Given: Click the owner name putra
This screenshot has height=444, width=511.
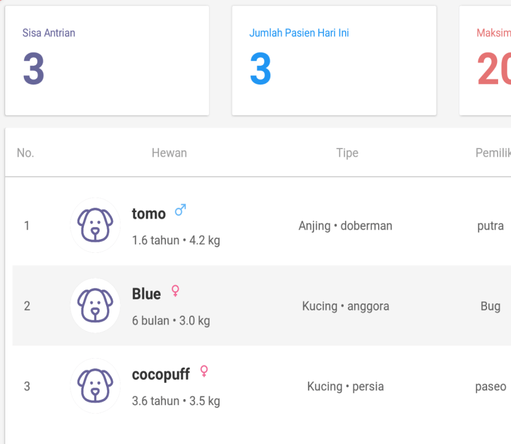Looking at the screenshot, I should click(x=490, y=225).
